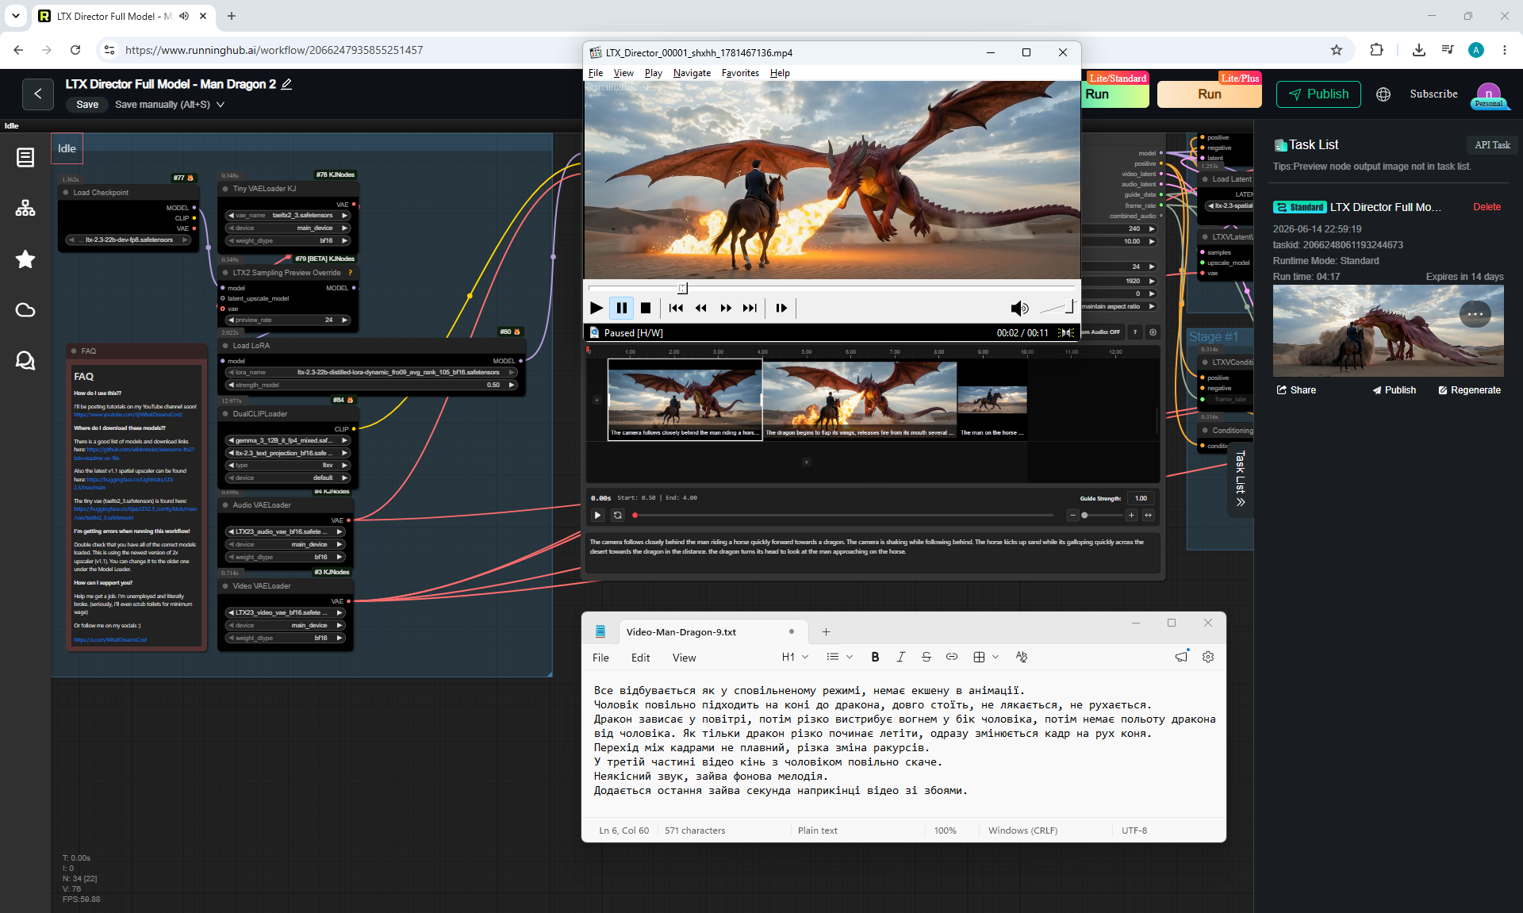Open Notepad's Edit menu

pos(640,658)
